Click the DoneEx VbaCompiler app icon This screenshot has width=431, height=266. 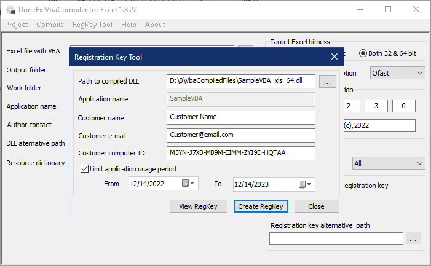(x=10, y=9)
